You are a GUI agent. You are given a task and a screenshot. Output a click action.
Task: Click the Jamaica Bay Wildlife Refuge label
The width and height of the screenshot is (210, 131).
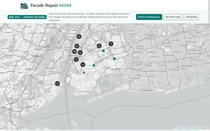[x=106, y=83]
